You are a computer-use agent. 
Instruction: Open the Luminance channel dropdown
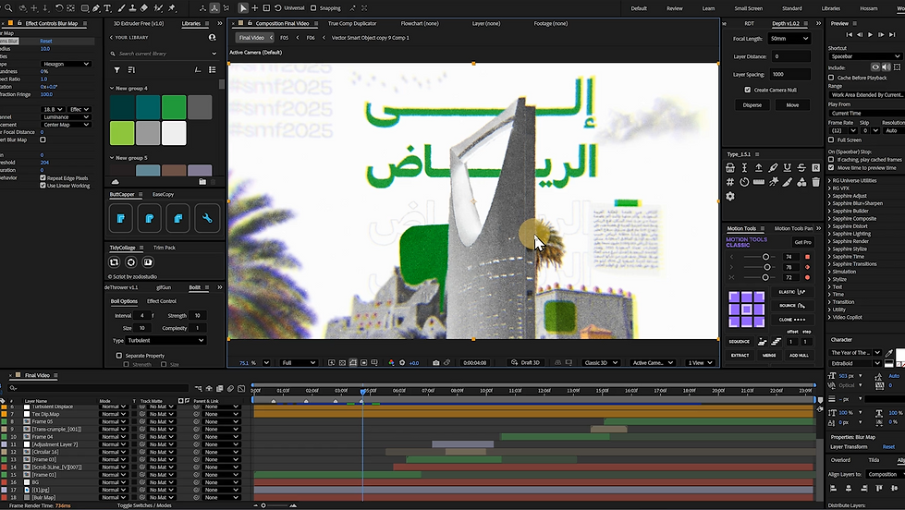66,117
